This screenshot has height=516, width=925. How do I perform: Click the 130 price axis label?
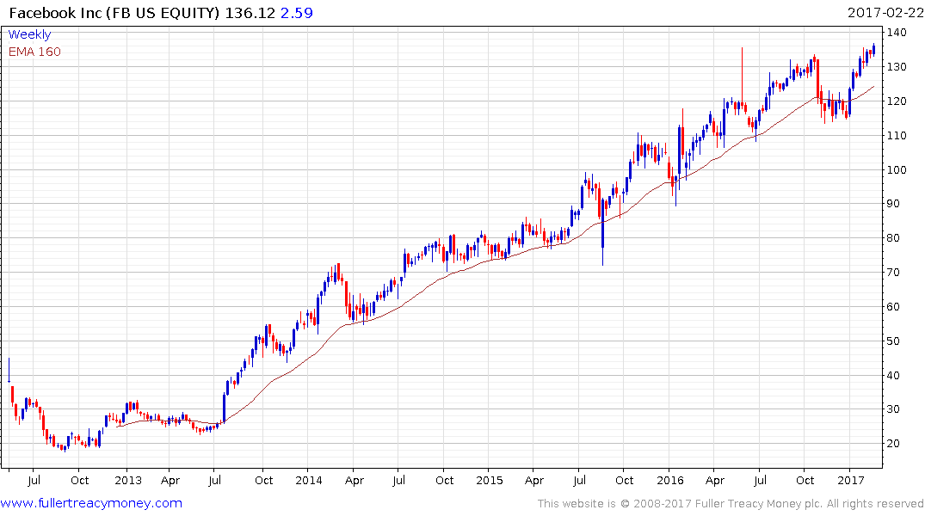(897, 66)
